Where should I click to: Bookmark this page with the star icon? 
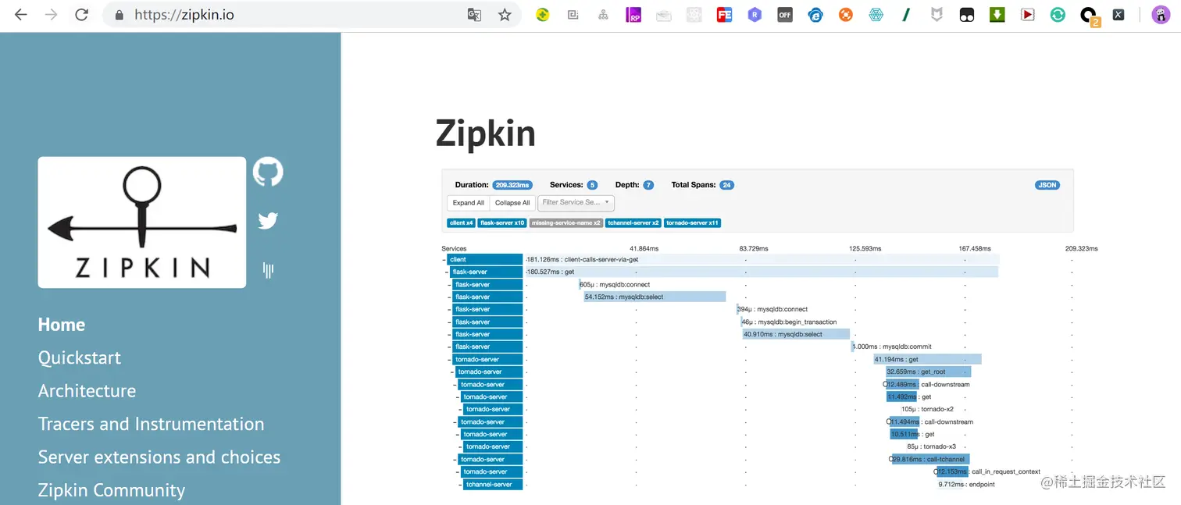click(505, 15)
